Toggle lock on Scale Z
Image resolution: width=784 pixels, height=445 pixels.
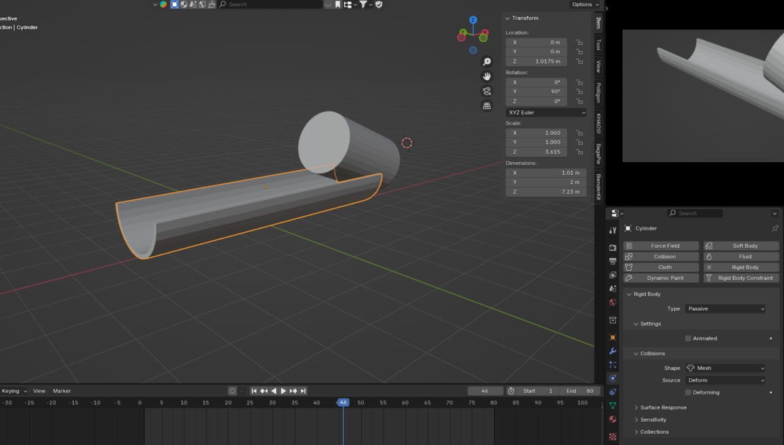pyautogui.click(x=579, y=152)
